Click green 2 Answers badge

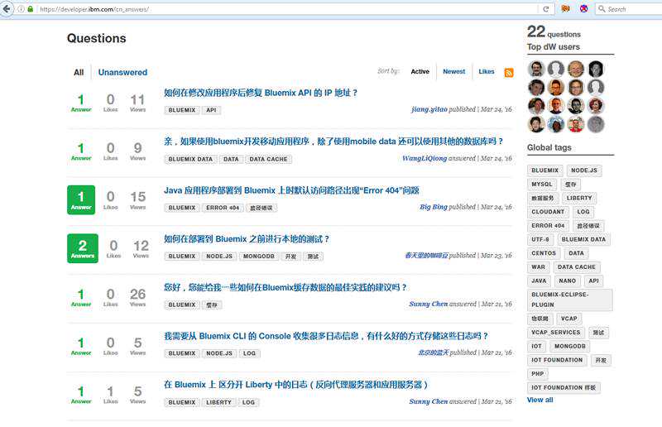pos(83,248)
